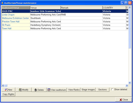
Task: Open the View Ranks button
Action: (x=74, y=90)
